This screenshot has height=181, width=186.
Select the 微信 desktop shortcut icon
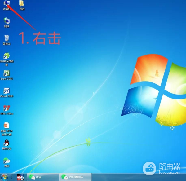7,161
